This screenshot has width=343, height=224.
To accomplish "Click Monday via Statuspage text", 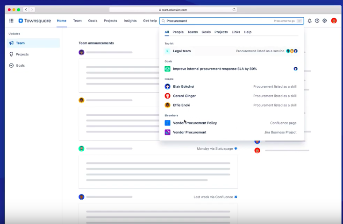I will click(215, 148).
